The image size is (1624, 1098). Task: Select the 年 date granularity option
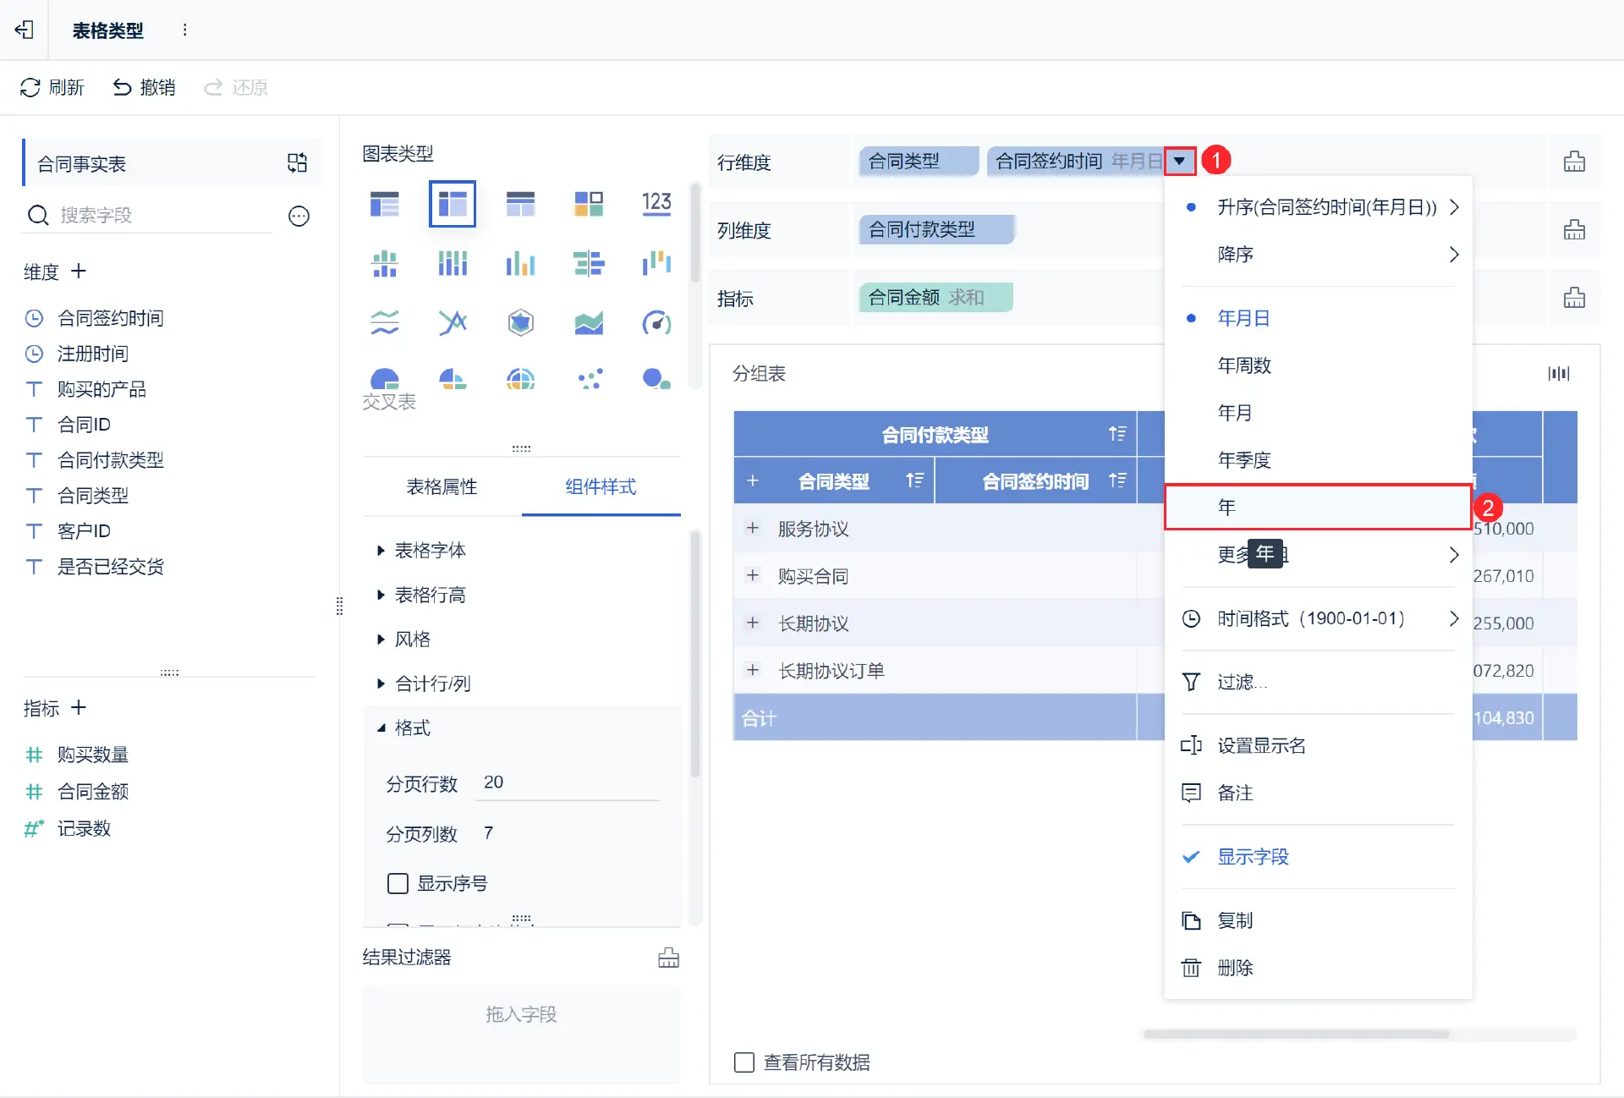pos(1319,507)
